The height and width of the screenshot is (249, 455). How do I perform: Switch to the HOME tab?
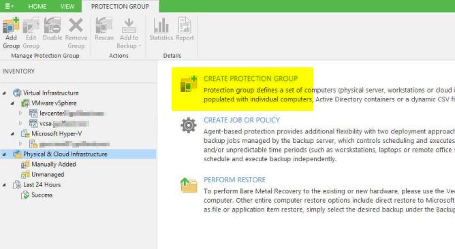point(37,6)
